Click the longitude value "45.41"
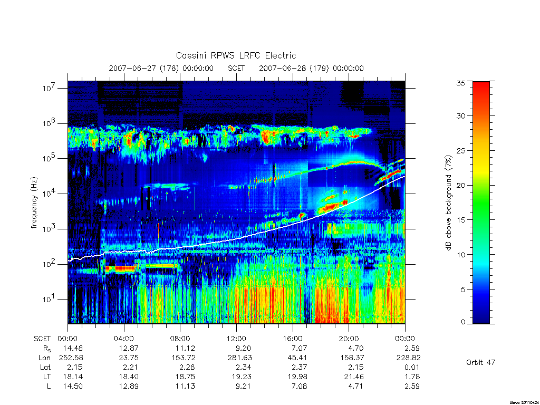 (297, 358)
